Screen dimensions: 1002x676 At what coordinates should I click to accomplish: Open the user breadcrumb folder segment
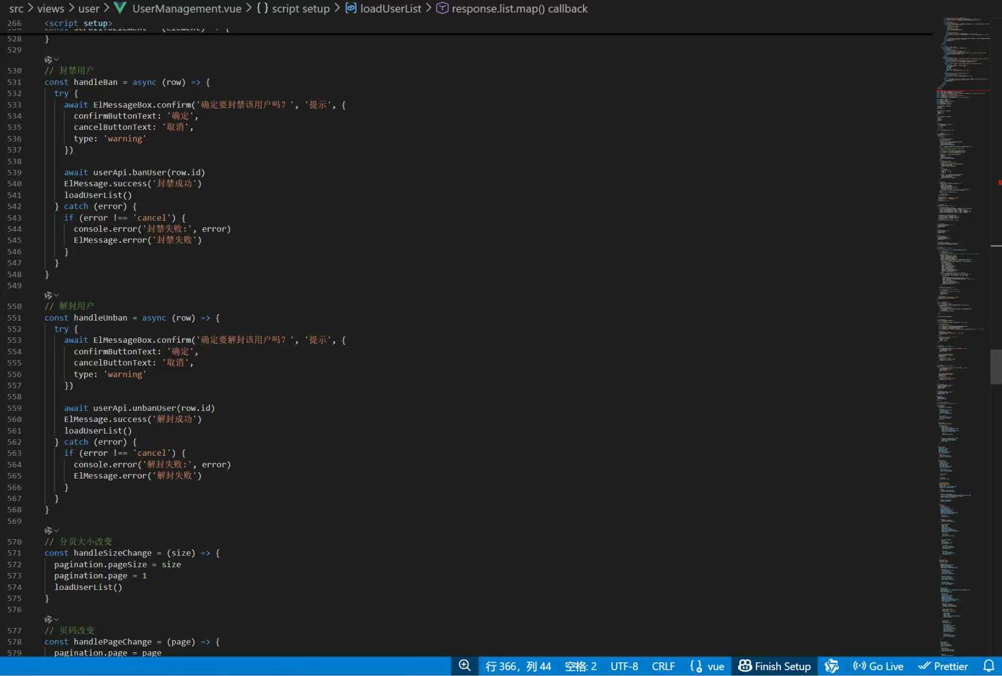pos(89,8)
